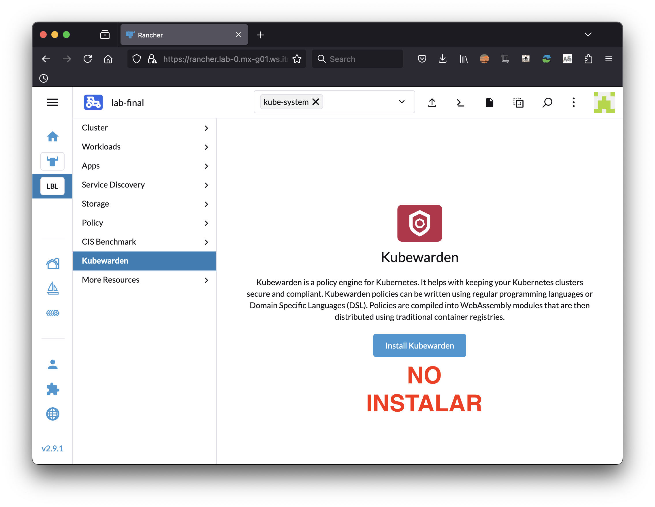Open list all tabs dropdown
The height and width of the screenshot is (507, 655).
(x=588, y=35)
